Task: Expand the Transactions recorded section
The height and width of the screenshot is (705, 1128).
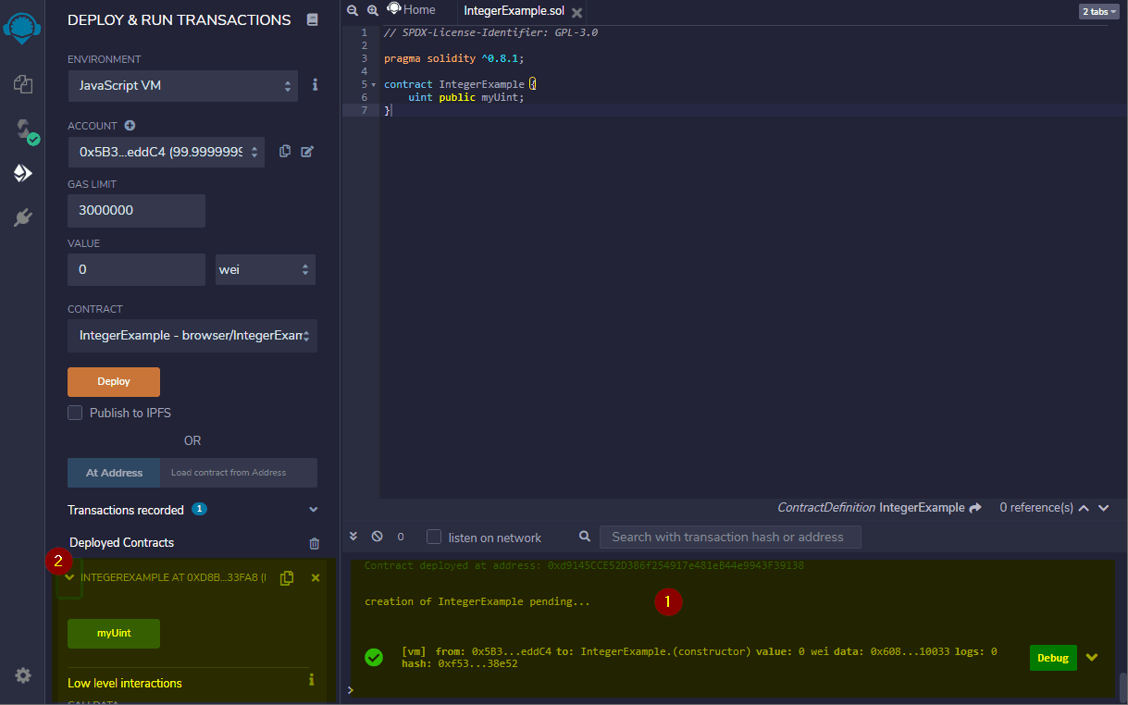Action: coord(313,510)
